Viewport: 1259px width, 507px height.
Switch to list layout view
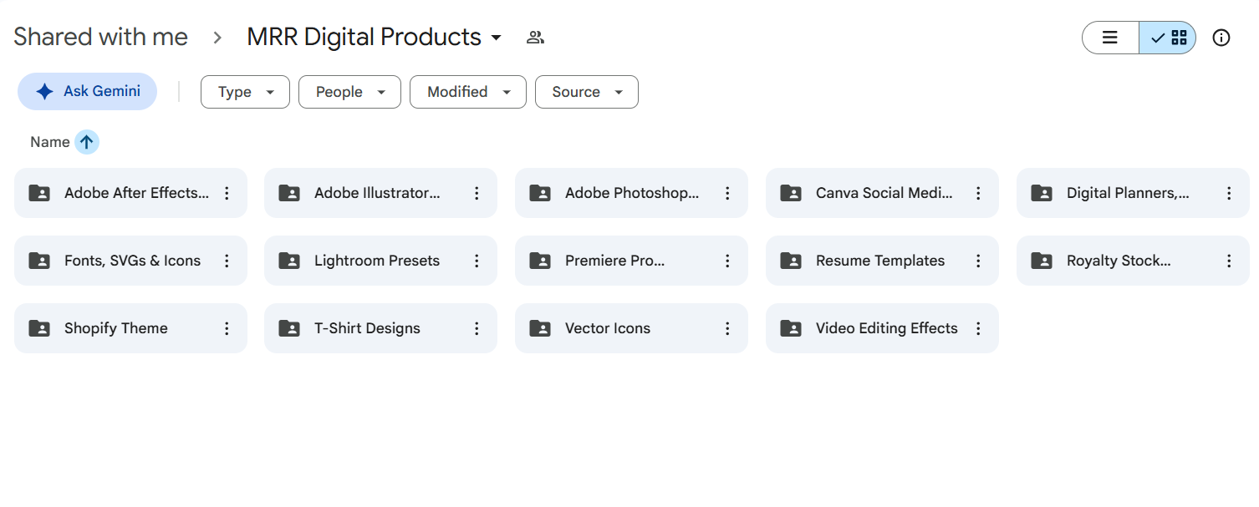pos(1110,38)
